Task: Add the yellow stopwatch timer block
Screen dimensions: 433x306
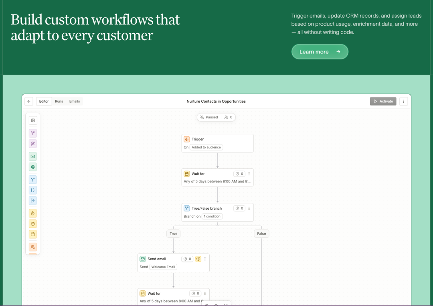Action: (33, 213)
